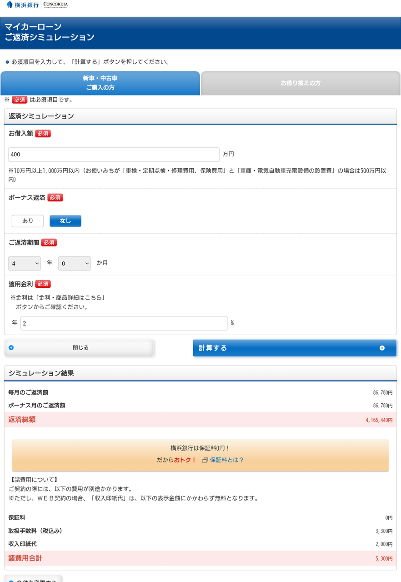Click the arrow icon on 計算する button
The width and height of the screenshot is (401, 582).
click(382, 348)
